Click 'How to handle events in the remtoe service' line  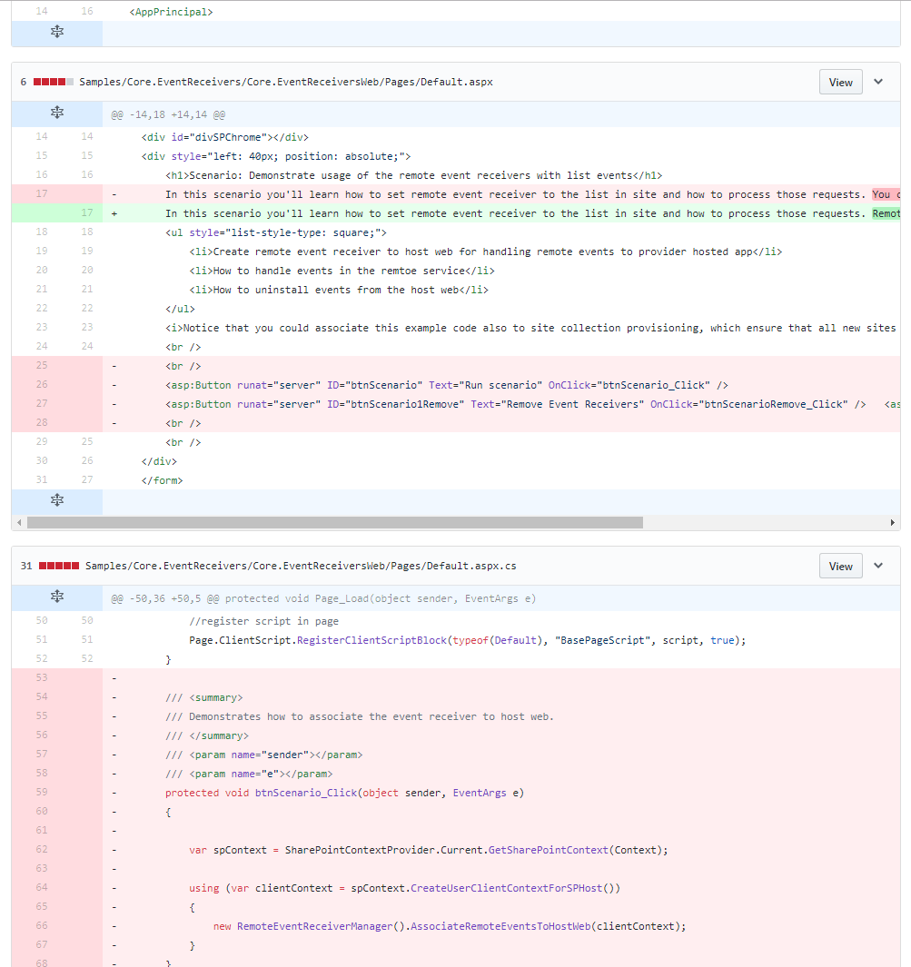(x=342, y=271)
